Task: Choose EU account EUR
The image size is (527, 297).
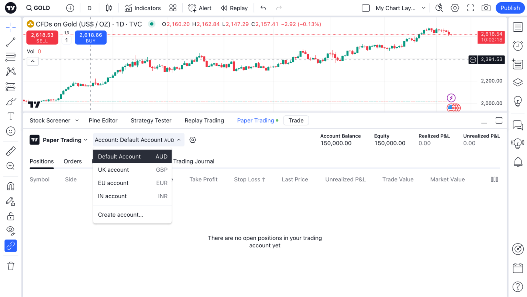Action: coord(132,183)
